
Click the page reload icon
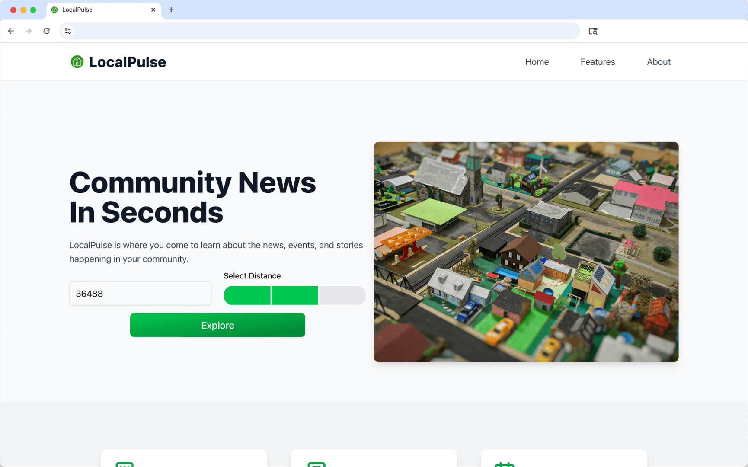point(47,31)
